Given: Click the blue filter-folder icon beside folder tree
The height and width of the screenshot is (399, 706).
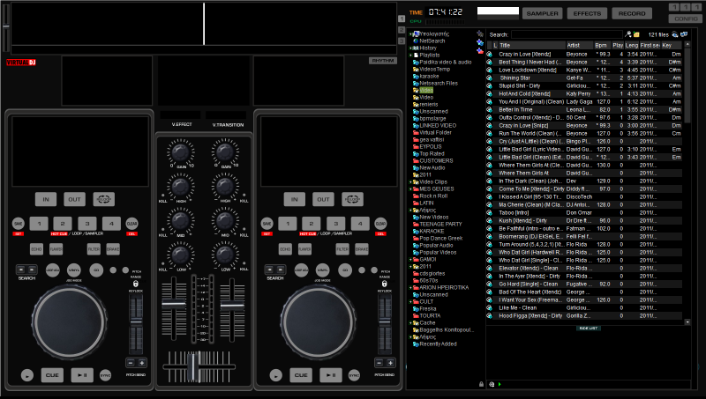Looking at the screenshot, I should [480, 42].
